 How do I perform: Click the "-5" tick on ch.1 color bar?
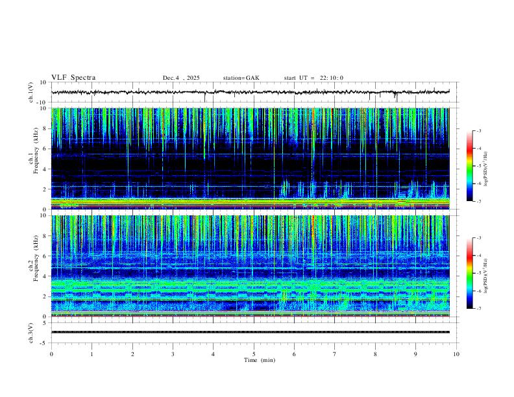[479, 166]
